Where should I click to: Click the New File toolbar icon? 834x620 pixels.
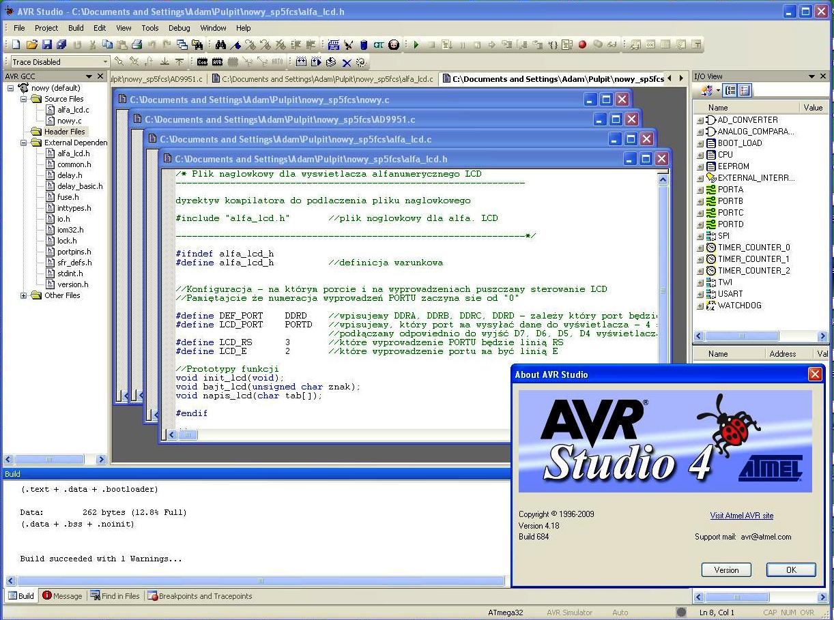point(16,45)
